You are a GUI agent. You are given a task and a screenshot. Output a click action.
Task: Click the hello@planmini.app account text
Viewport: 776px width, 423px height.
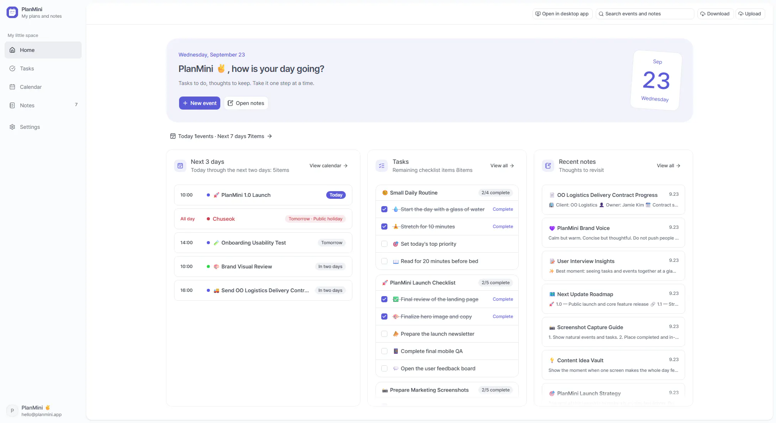click(42, 415)
